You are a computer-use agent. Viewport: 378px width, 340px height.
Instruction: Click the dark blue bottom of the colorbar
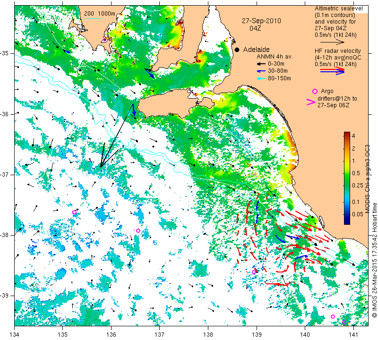click(347, 221)
